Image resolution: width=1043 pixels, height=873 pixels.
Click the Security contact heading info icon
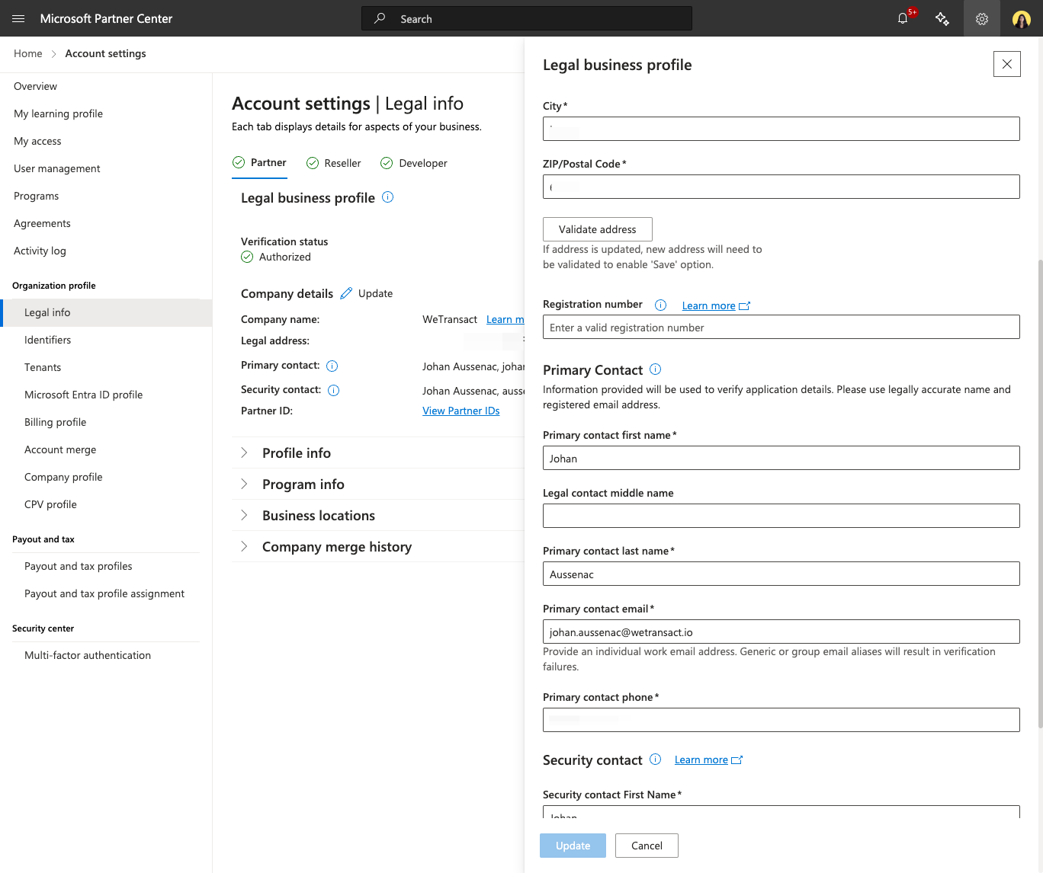coord(656,759)
